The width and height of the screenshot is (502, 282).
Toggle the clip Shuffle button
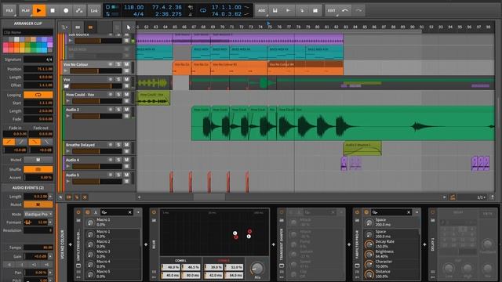click(38, 169)
